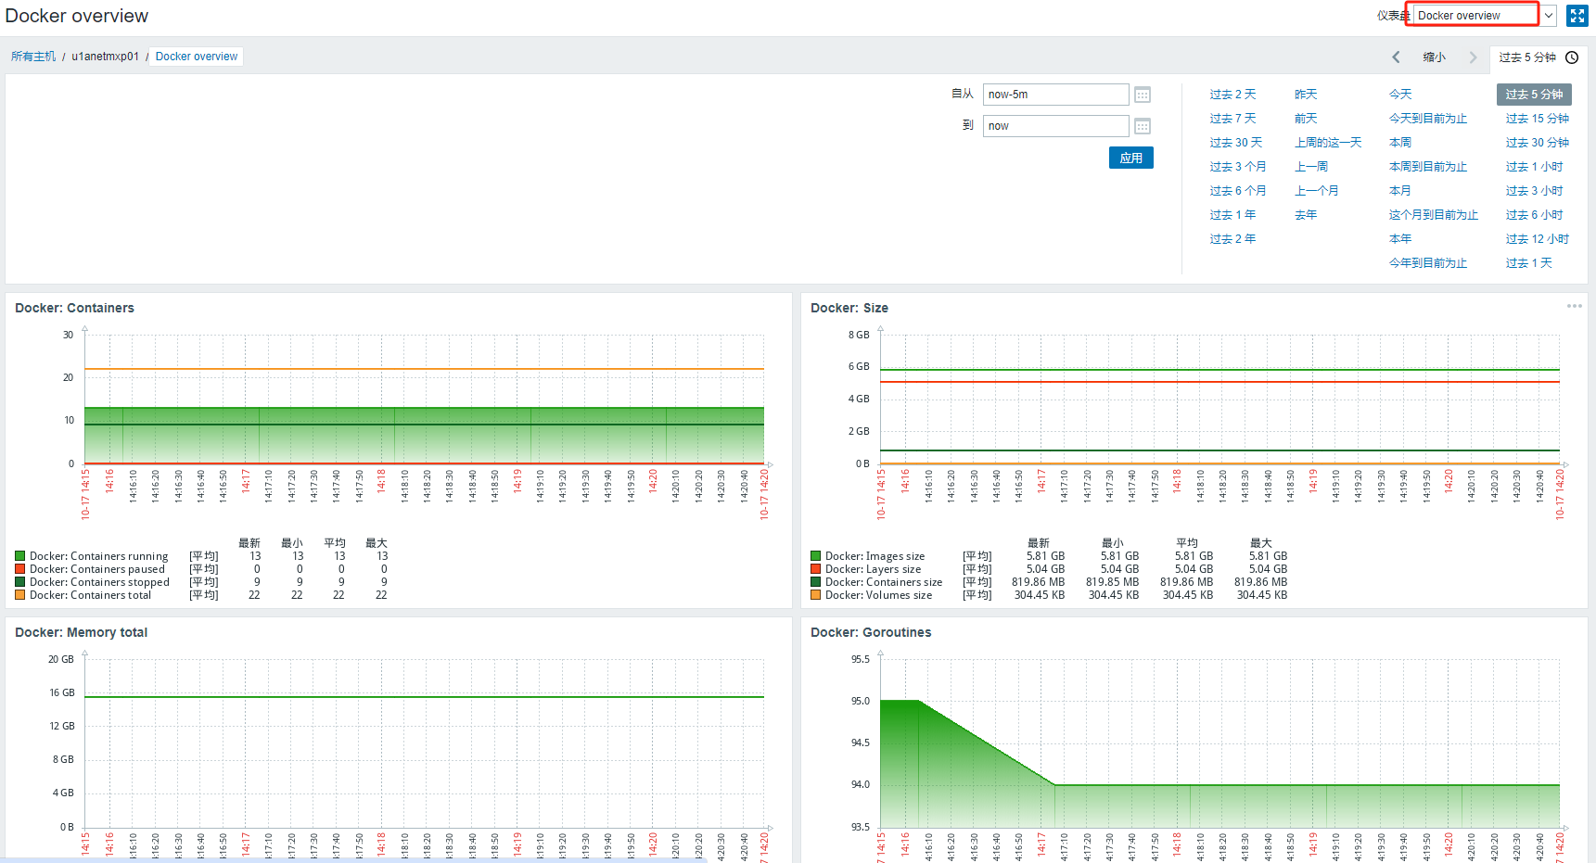1596x863 pixels.
Task: Select 过去 15 分钟 time range
Action: 1538,119
